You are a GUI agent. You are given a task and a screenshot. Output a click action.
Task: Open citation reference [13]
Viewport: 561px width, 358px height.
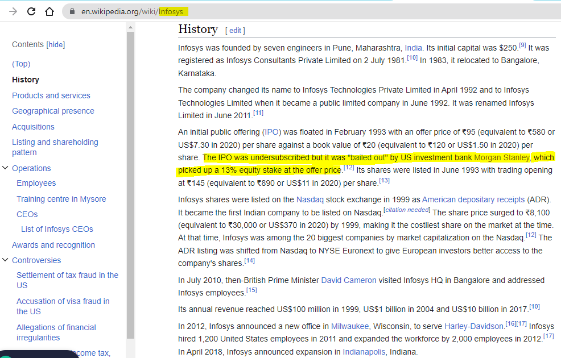coord(384,181)
